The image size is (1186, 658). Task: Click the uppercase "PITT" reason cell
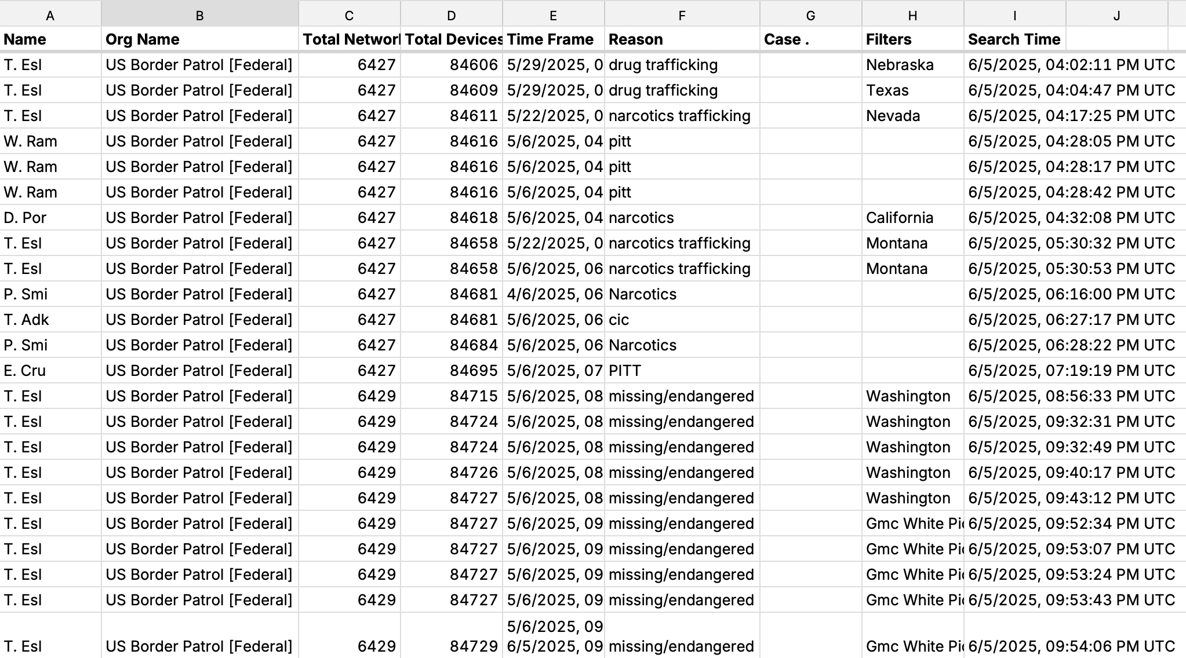(682, 371)
